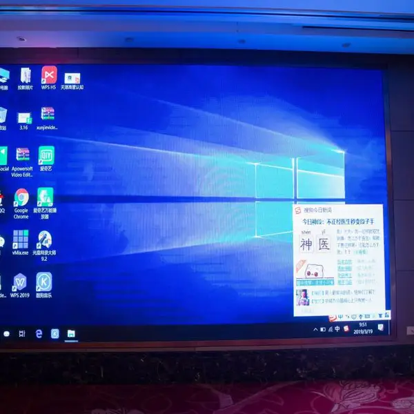Click the taskbar clock showing 9:51

click(x=363, y=328)
